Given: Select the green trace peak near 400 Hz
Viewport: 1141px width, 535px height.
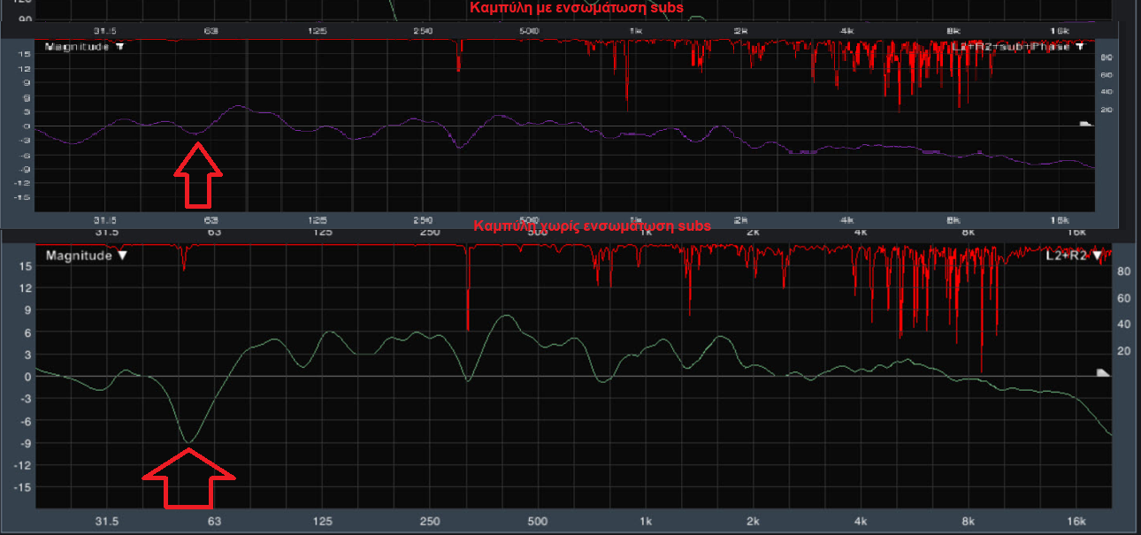Looking at the screenshot, I should pos(505,316).
